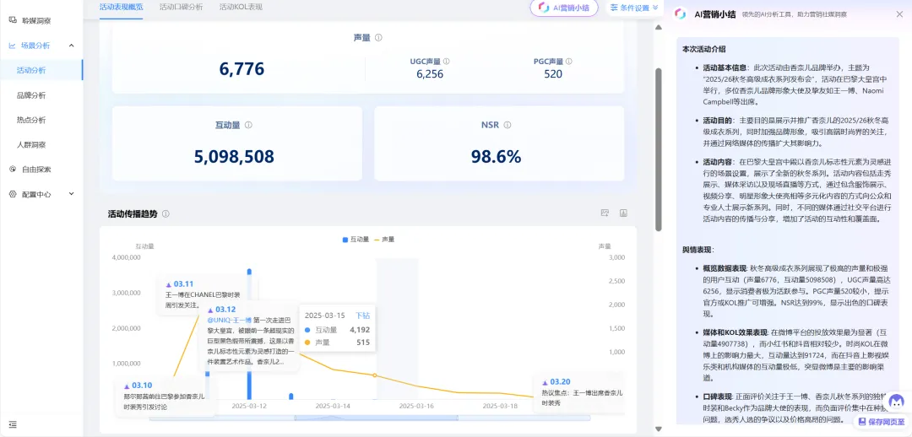Toggle the 互动量 legend item
The height and width of the screenshot is (437, 912).
pos(356,239)
